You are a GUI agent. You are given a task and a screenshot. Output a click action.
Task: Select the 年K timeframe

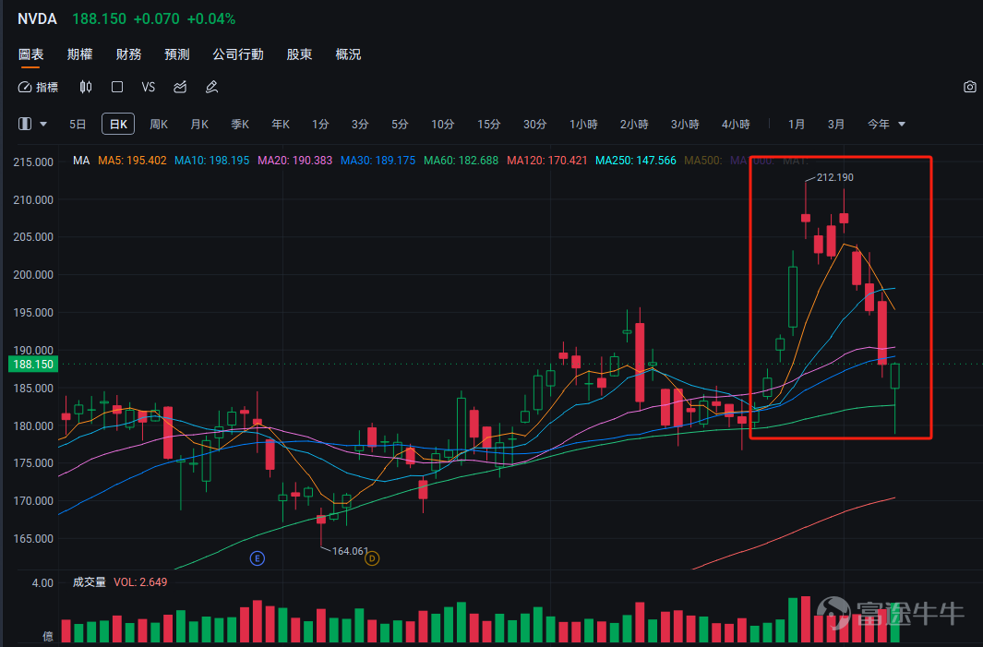tap(281, 124)
